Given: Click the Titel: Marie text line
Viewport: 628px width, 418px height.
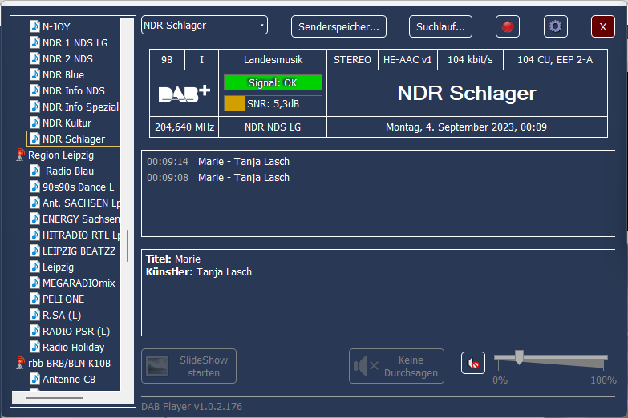Looking at the screenshot, I should coord(173,259).
